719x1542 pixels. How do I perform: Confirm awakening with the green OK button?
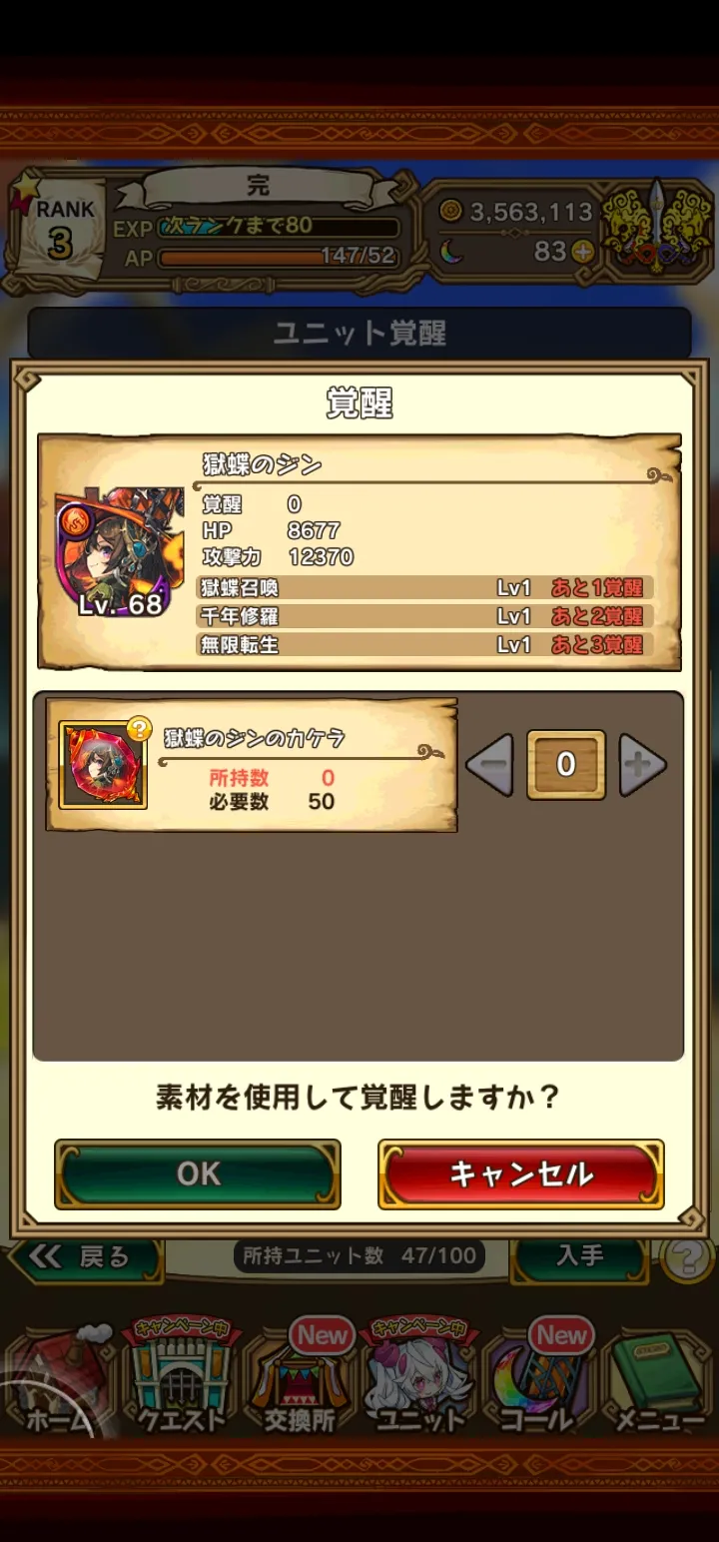pos(198,1173)
